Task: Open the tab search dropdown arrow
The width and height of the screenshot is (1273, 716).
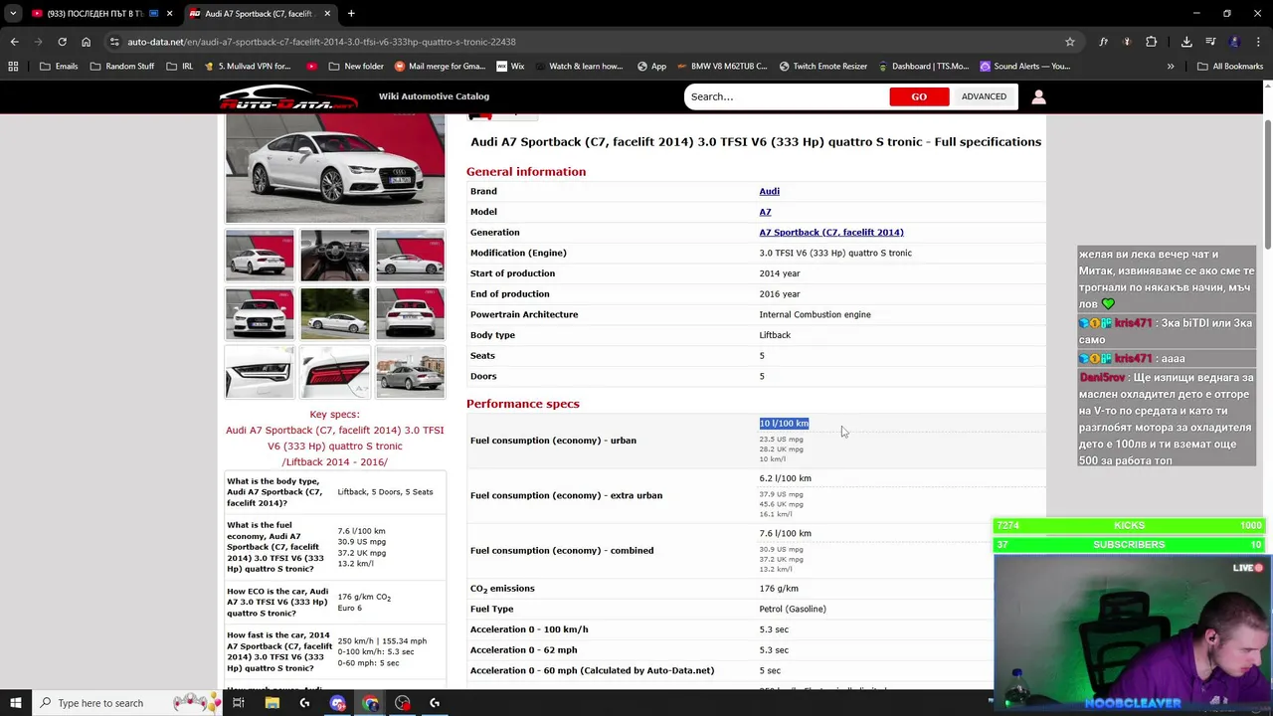Action: click(x=13, y=14)
